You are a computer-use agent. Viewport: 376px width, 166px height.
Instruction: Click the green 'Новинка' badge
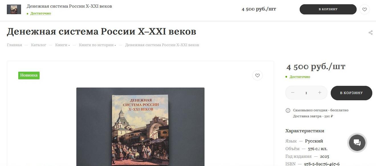pyautogui.click(x=29, y=75)
